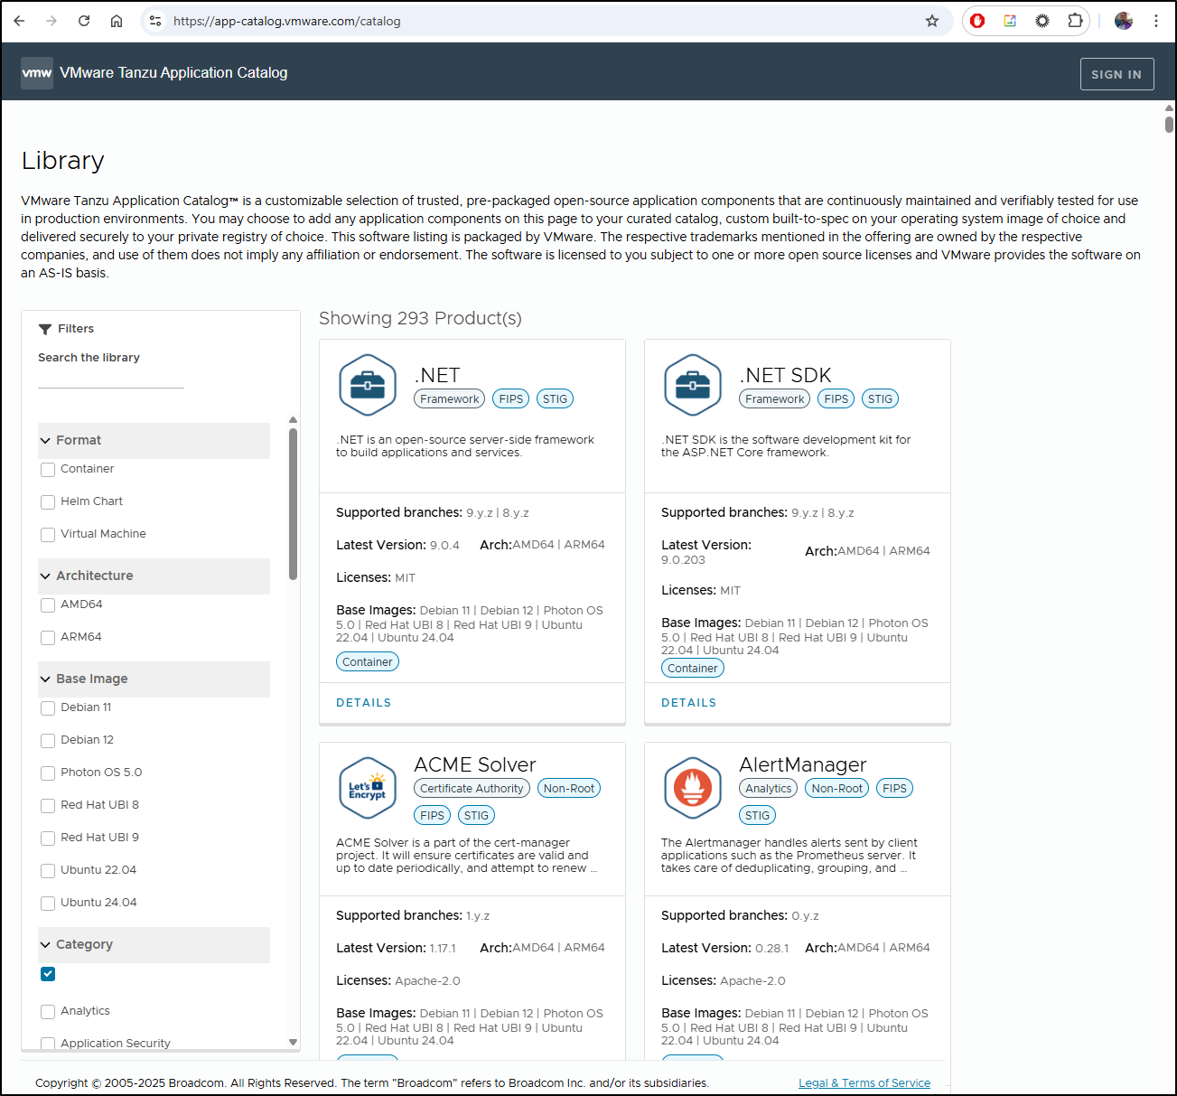The height and width of the screenshot is (1096, 1177).
Task: Collapse the Architecture filter section
Action: tap(154, 576)
